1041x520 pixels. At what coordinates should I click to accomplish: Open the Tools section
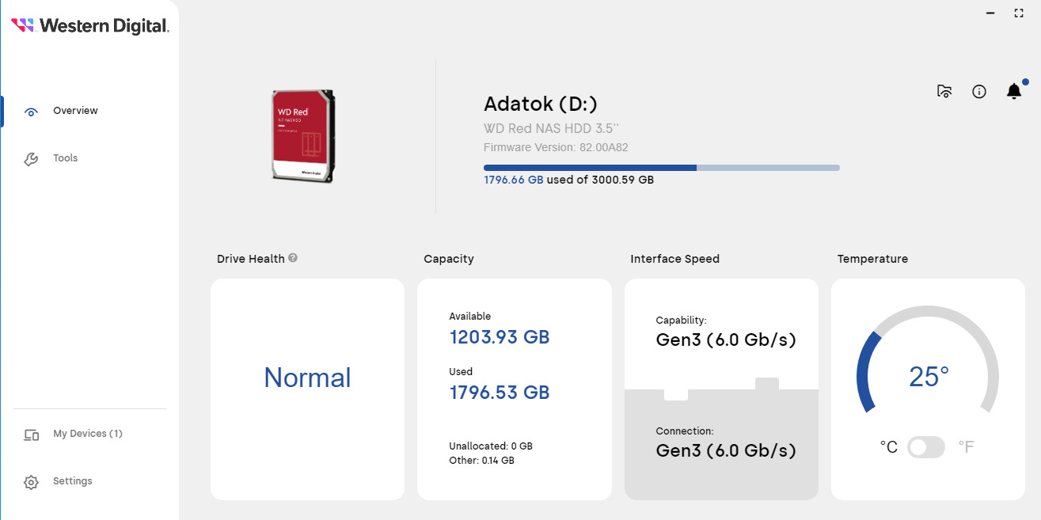(x=66, y=158)
